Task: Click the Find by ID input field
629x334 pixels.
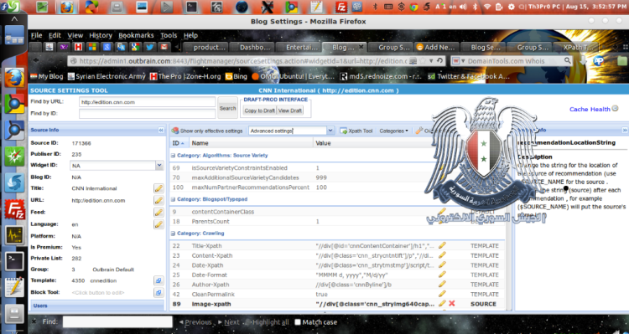Action: click(148, 114)
